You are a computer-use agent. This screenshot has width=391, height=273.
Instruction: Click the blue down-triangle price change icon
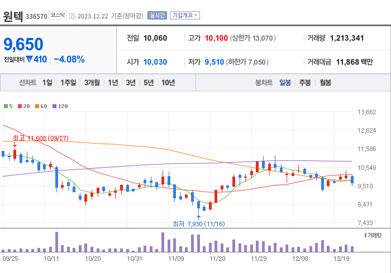29,59
